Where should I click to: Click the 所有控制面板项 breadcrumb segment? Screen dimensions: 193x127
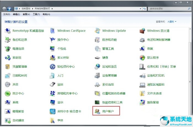(x=42, y=9)
